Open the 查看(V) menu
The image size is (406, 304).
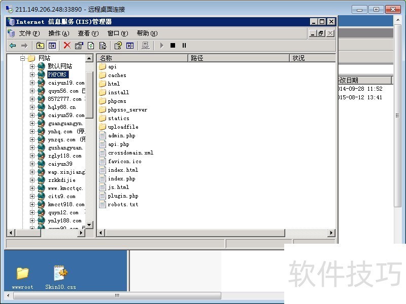pos(88,33)
